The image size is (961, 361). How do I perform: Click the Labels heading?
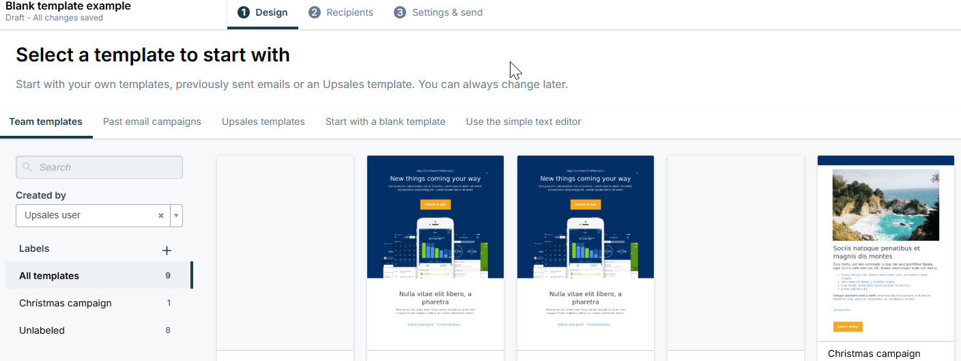34,248
